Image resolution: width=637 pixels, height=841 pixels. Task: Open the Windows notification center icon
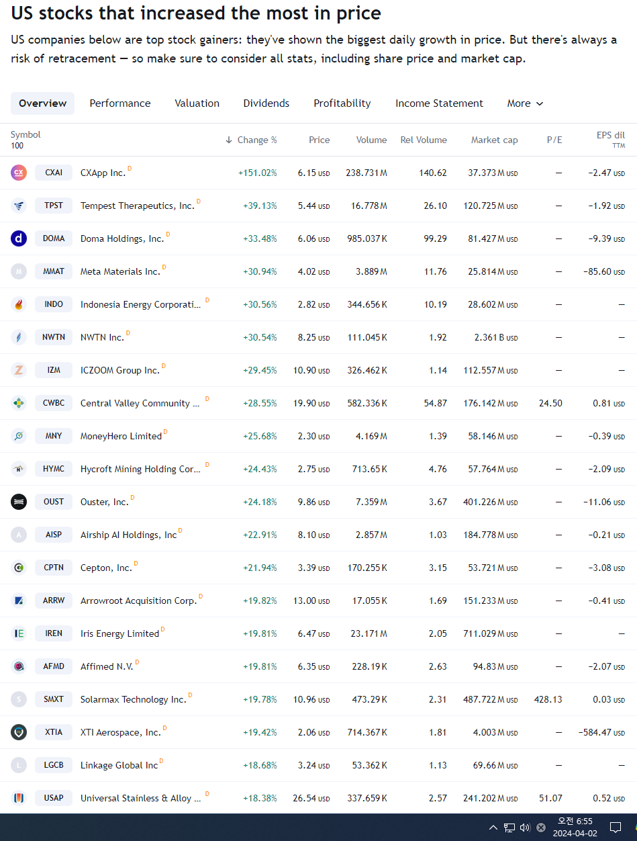(x=615, y=828)
